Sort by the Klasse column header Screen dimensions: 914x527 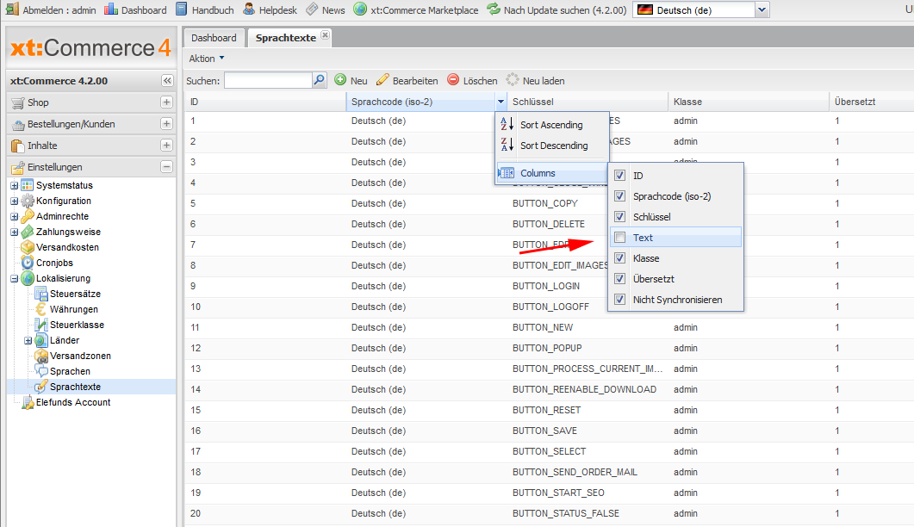[x=748, y=102]
